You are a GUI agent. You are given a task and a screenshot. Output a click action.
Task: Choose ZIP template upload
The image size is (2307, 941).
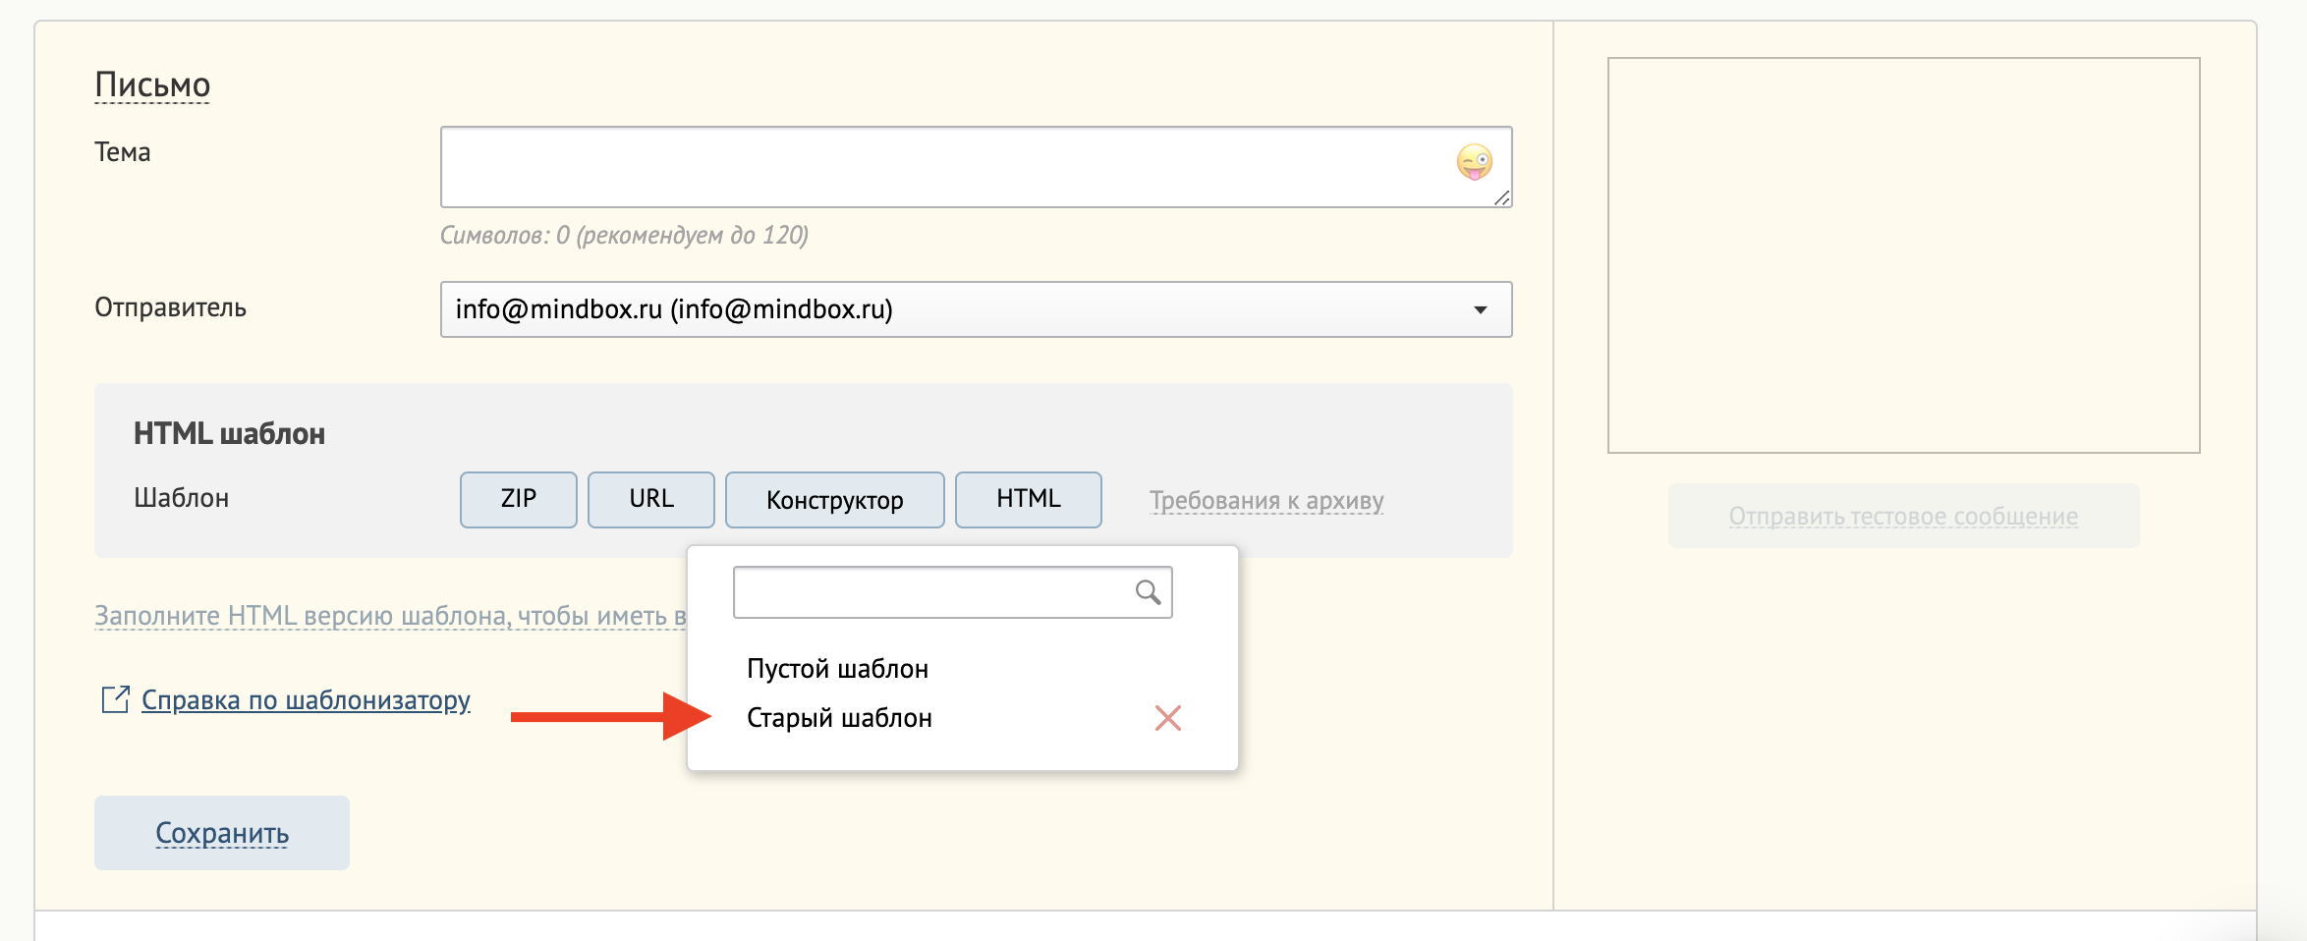pos(519,500)
